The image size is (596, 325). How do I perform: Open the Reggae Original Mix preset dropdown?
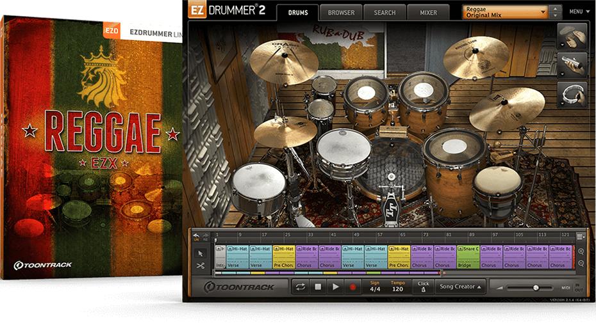pyautogui.click(x=507, y=12)
